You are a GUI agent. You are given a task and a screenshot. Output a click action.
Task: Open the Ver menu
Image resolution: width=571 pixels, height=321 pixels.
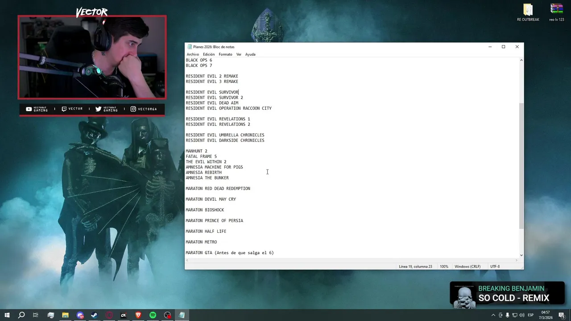(x=239, y=54)
